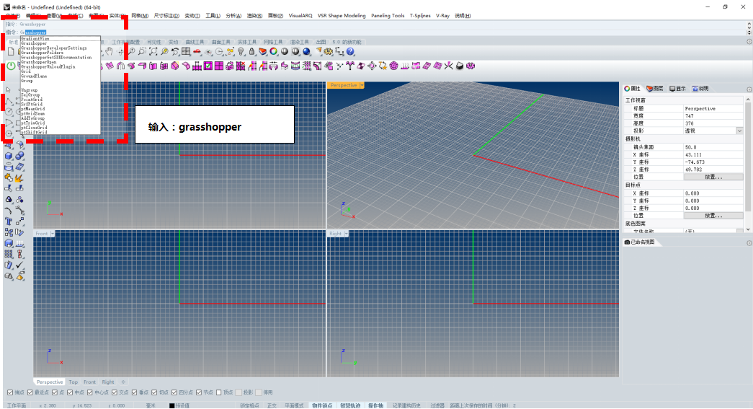Expand the 投影 projection combo box
The width and height of the screenshot is (753, 409).
coord(739,131)
